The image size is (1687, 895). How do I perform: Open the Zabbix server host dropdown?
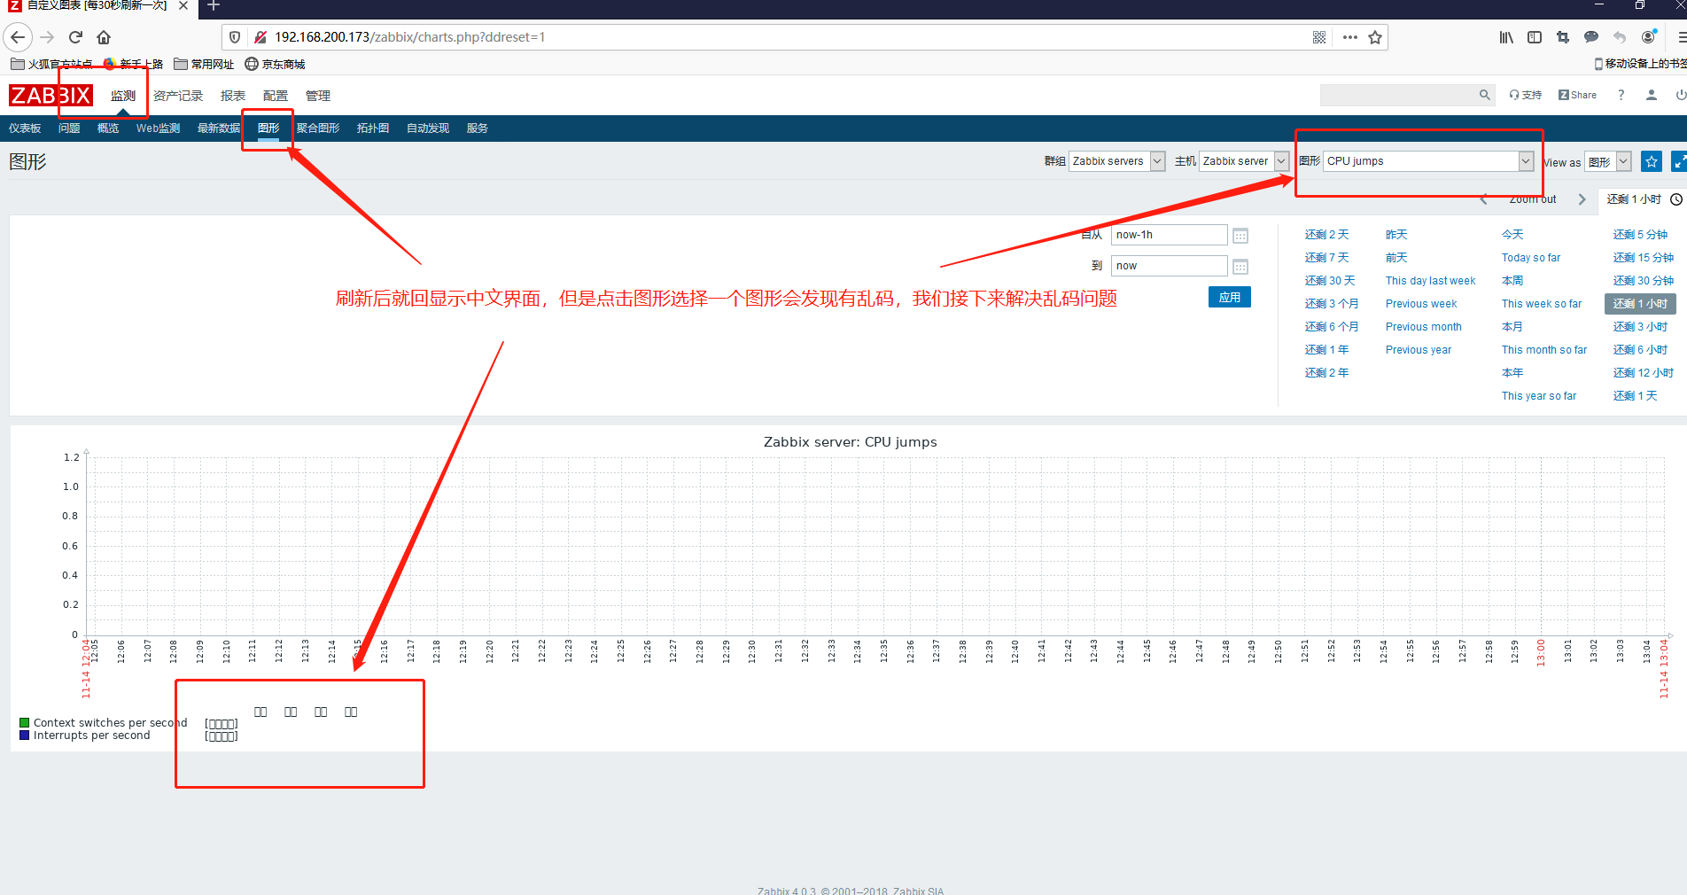tap(1244, 161)
